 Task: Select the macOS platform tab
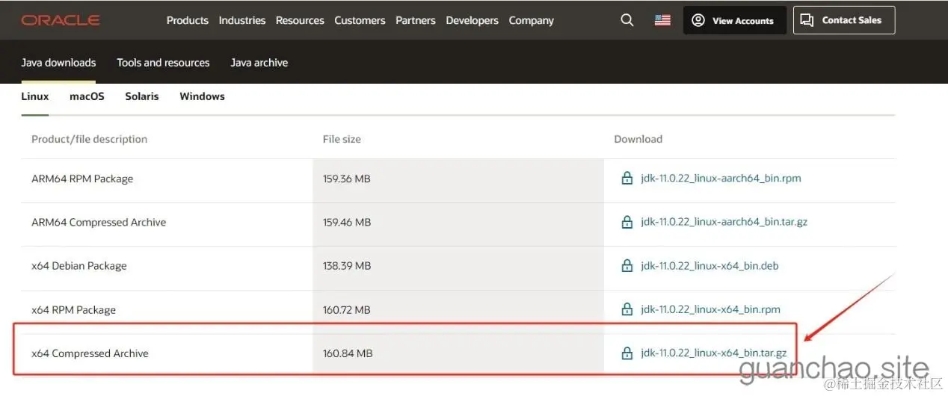(x=87, y=96)
